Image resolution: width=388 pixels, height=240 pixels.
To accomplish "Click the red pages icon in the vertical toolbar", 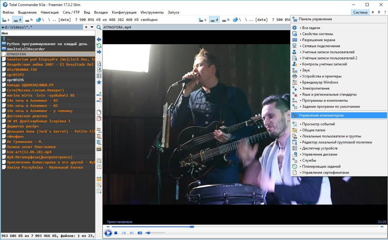I will click(99, 118).
